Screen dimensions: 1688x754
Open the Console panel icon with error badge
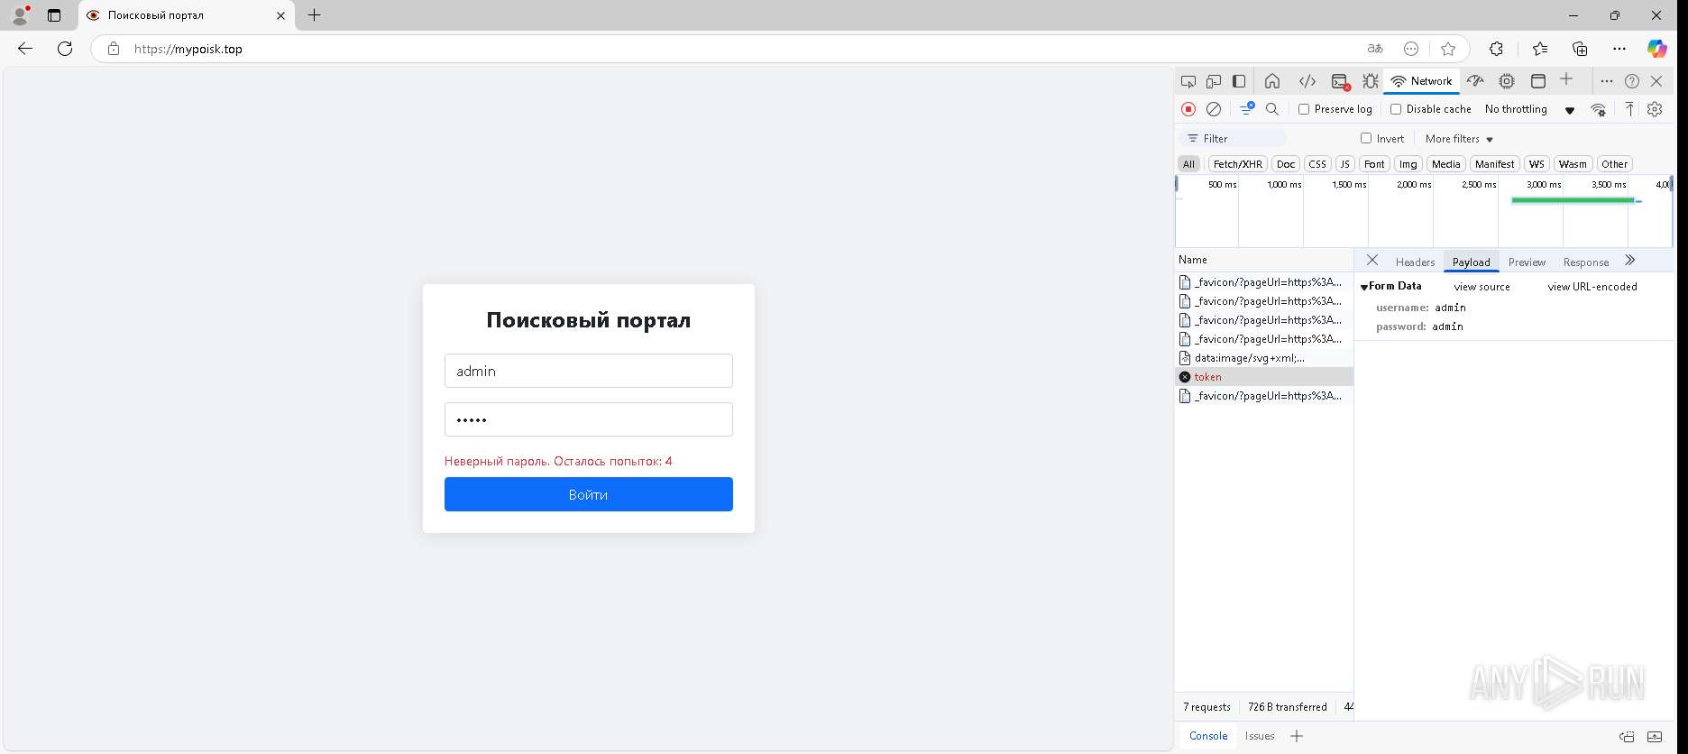[1340, 81]
